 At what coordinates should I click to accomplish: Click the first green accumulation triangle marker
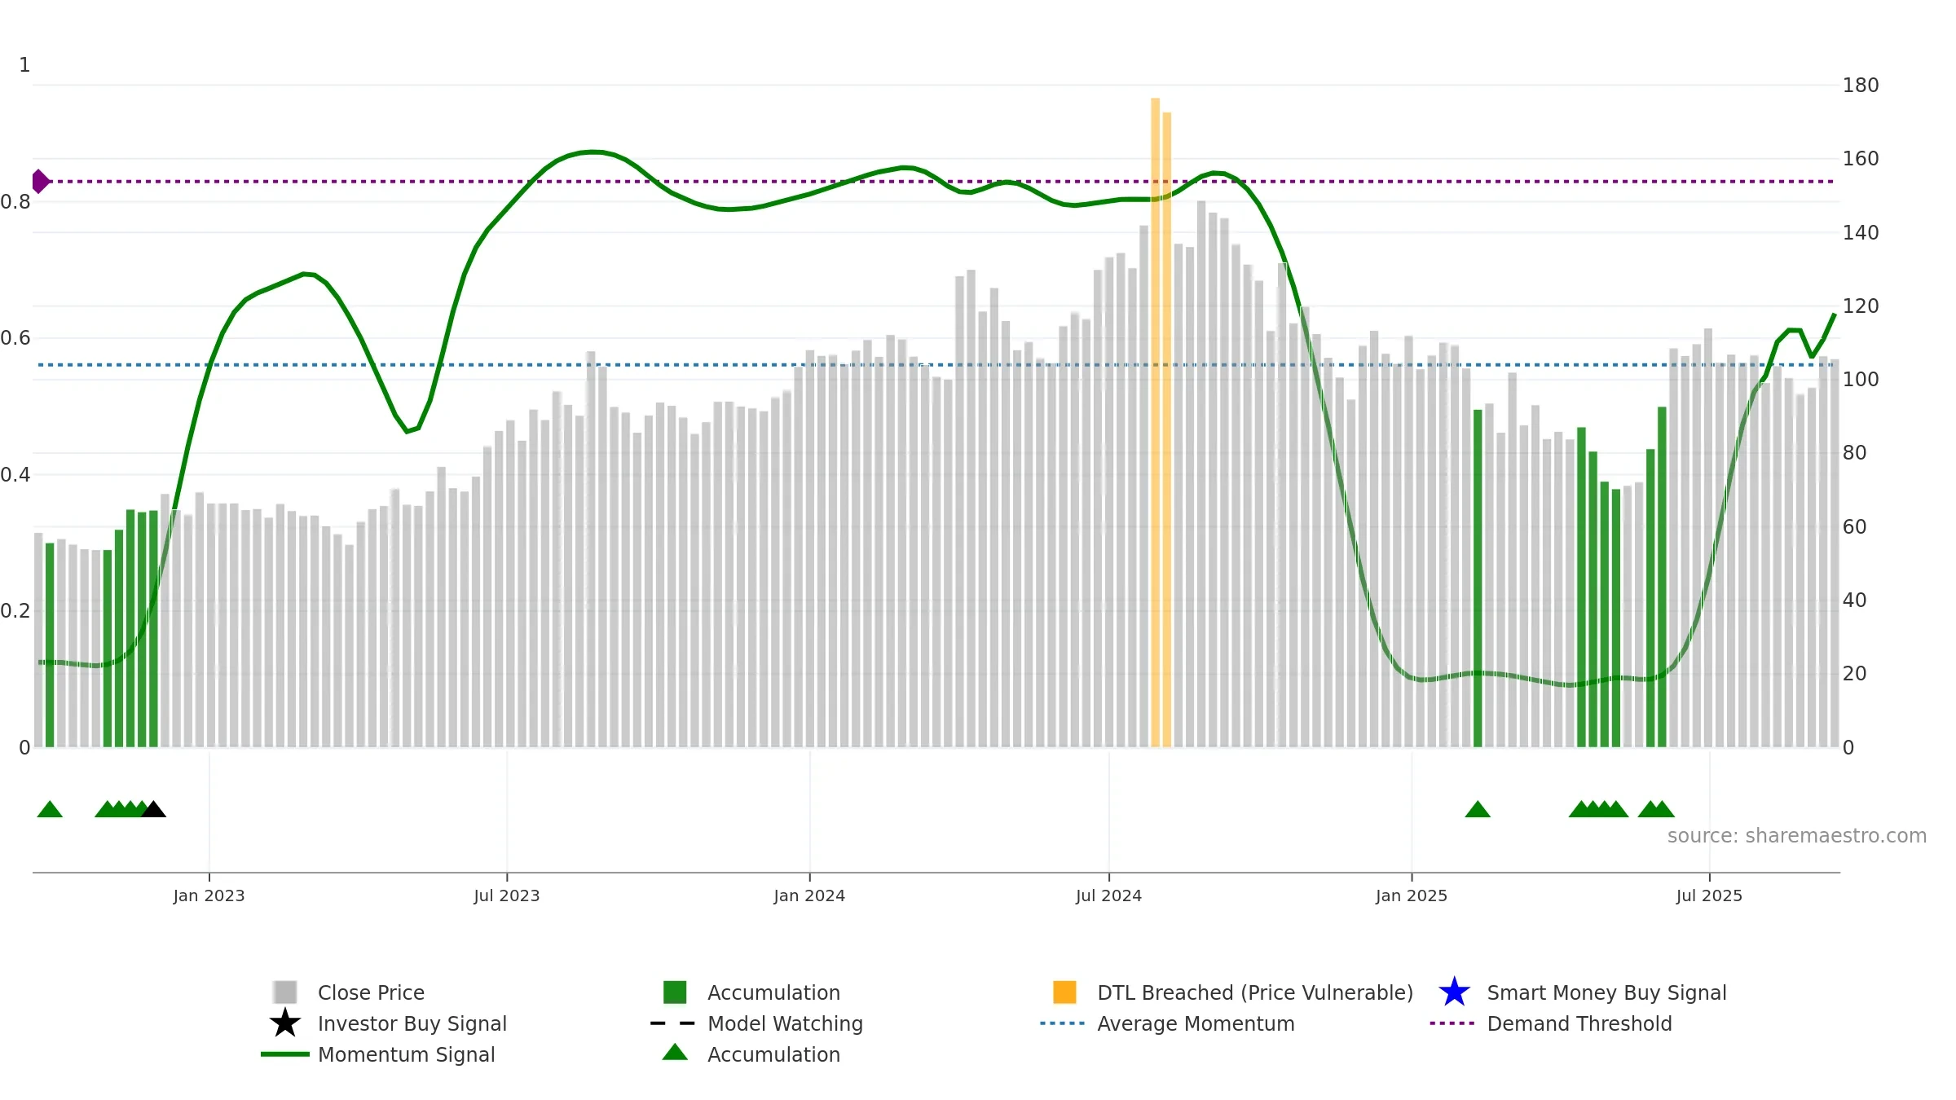[x=50, y=810]
